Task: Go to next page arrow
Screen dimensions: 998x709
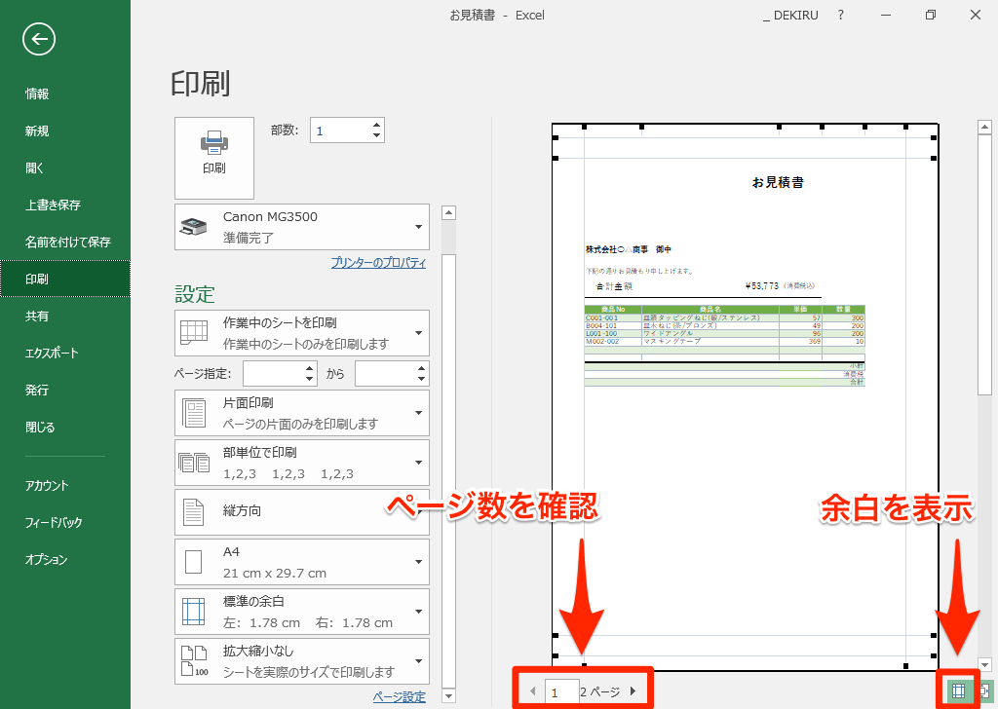Action: (x=633, y=691)
